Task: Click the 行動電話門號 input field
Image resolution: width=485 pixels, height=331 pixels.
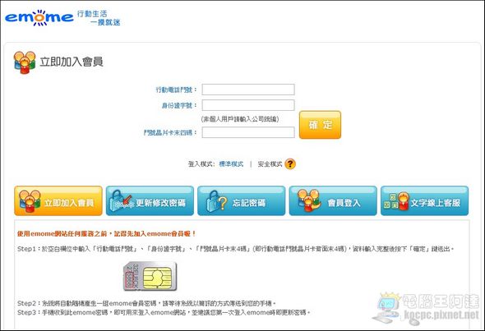Action: [248, 90]
